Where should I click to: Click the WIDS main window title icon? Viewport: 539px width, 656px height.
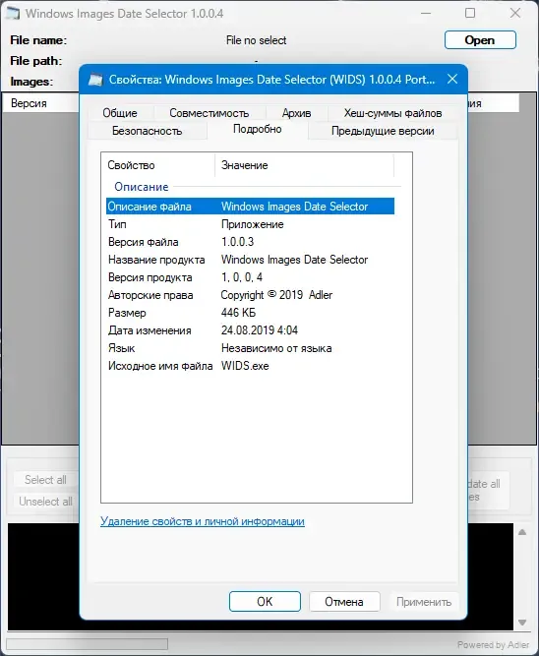click(12, 14)
